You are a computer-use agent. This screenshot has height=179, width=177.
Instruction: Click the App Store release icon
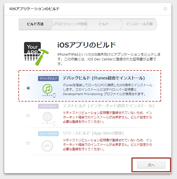(47, 146)
